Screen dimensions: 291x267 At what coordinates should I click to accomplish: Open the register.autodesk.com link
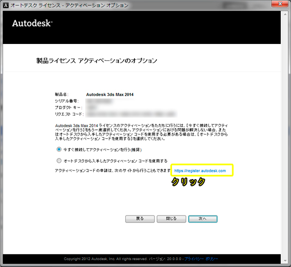point(200,171)
